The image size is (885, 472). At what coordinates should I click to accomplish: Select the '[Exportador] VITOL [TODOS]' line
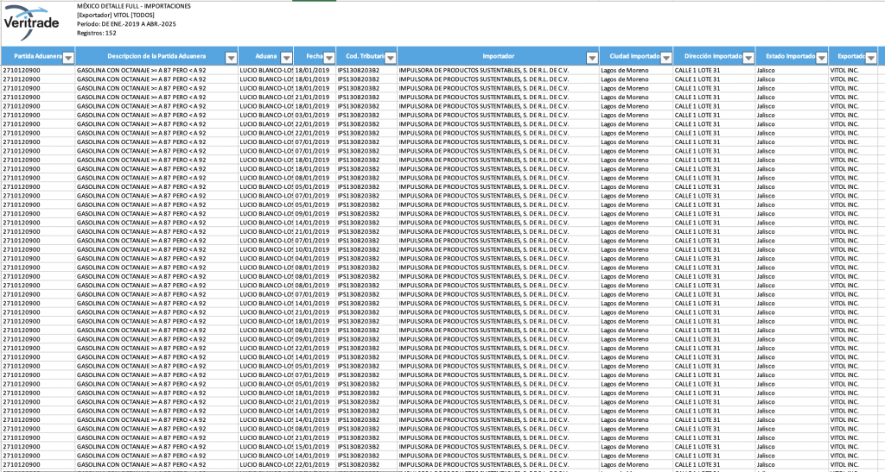coord(115,16)
